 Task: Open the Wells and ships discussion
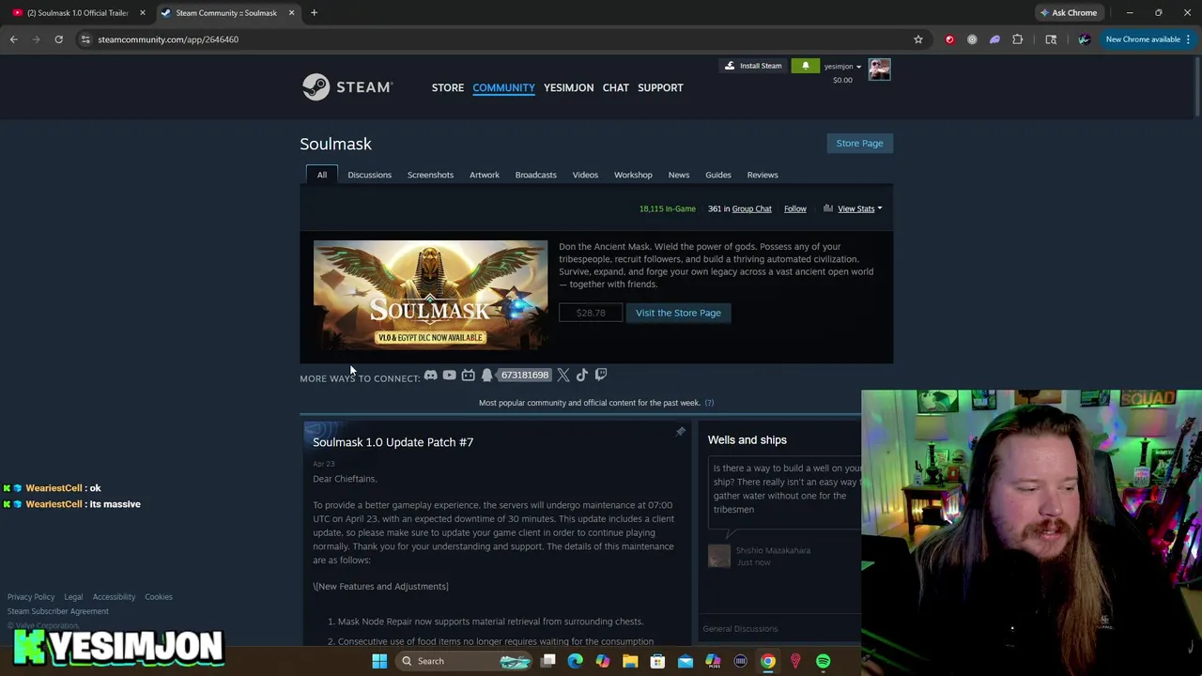click(747, 439)
